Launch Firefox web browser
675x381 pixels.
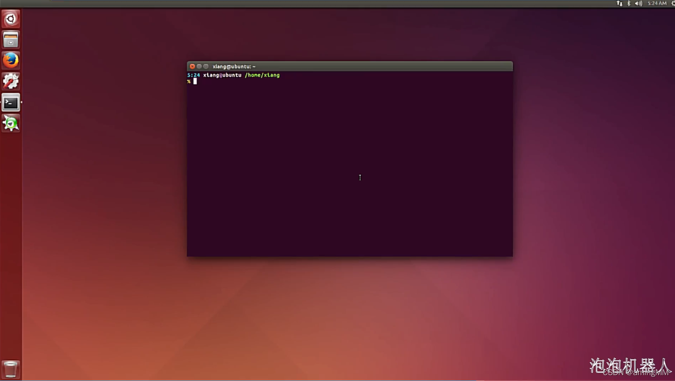(x=11, y=61)
